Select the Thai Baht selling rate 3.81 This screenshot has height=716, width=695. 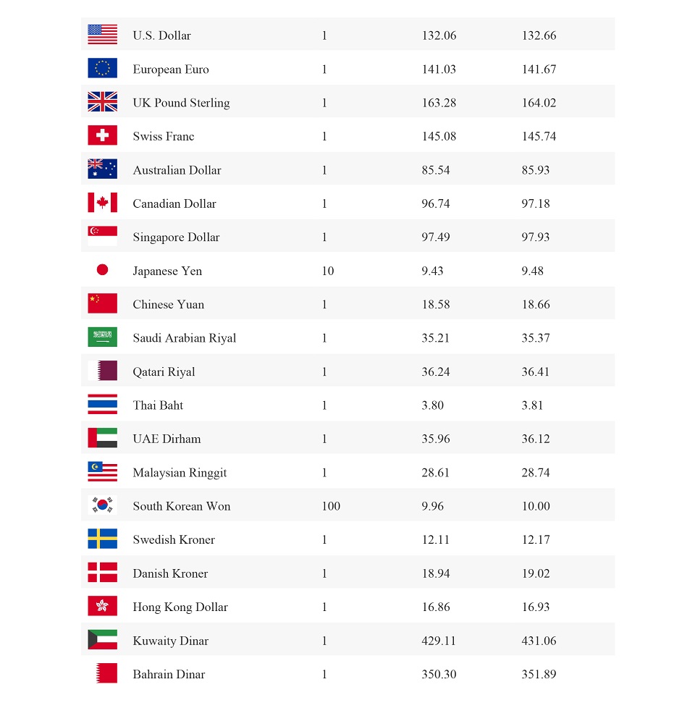[x=532, y=405]
